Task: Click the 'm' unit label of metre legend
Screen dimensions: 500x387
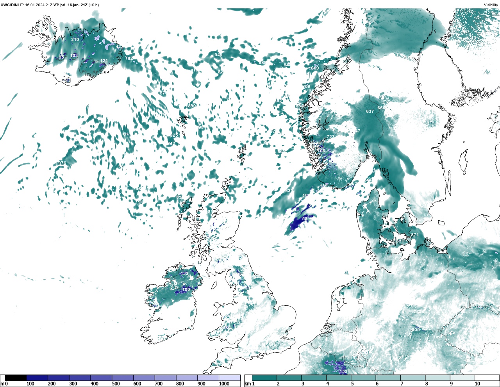Action: (2, 384)
